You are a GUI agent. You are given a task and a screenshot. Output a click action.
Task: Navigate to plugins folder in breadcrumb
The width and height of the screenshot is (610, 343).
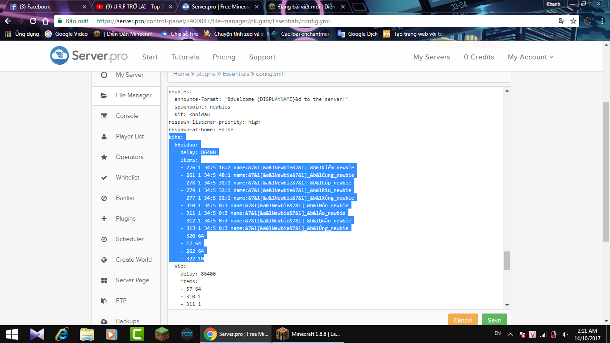coord(206,74)
